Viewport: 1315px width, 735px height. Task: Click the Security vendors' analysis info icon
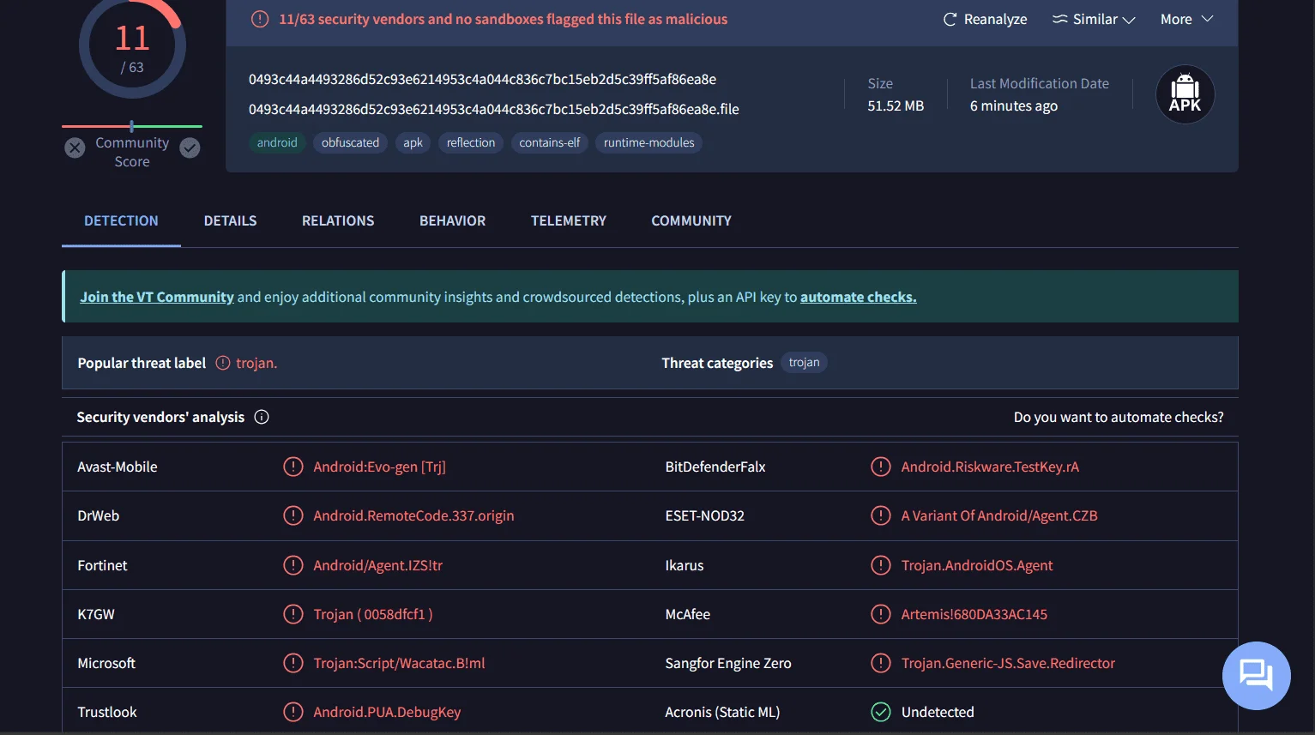point(262,417)
